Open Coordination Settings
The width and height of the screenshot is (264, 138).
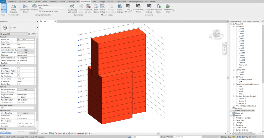[149, 8]
